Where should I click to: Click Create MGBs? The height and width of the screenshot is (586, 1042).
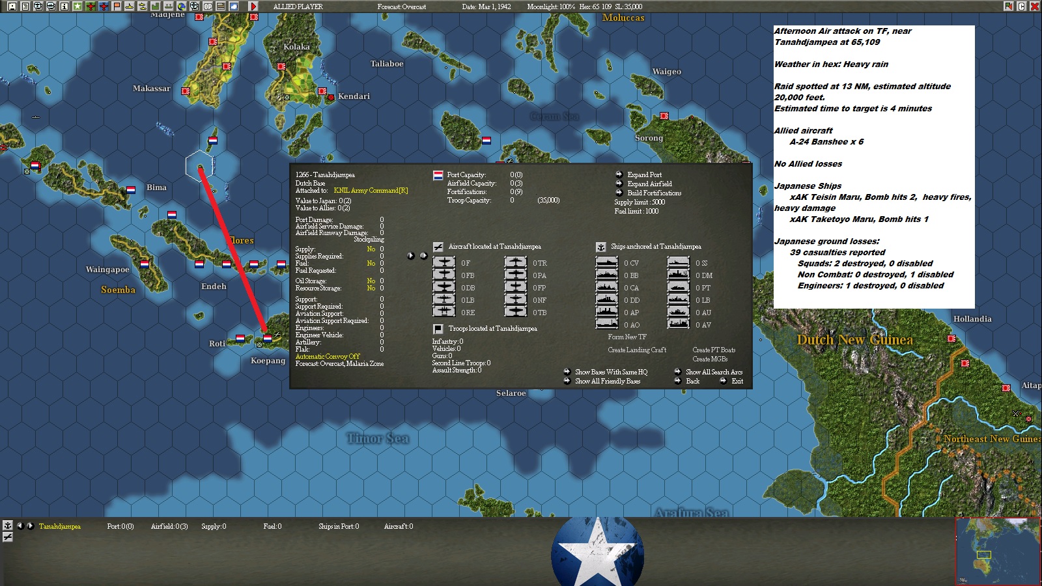coord(710,359)
